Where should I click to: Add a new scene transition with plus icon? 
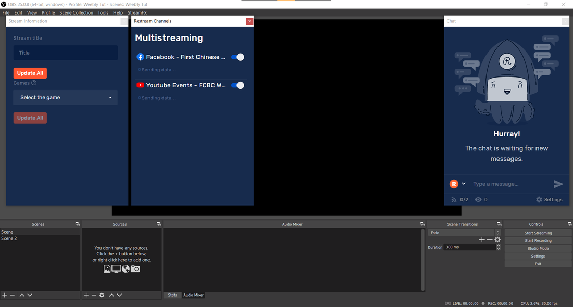482,240
